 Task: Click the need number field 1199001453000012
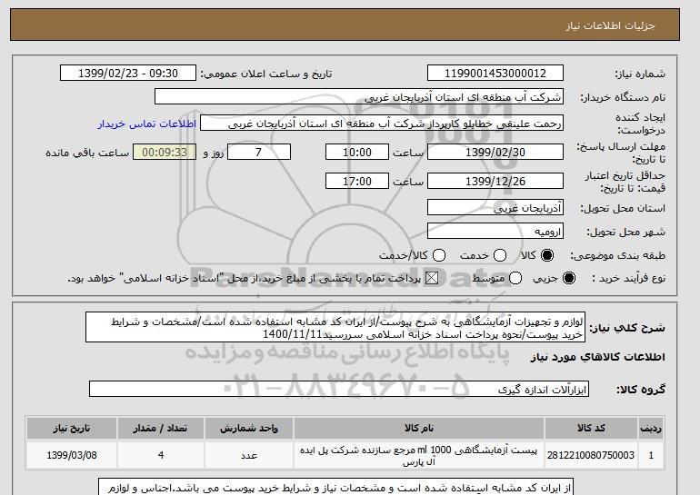click(495, 74)
